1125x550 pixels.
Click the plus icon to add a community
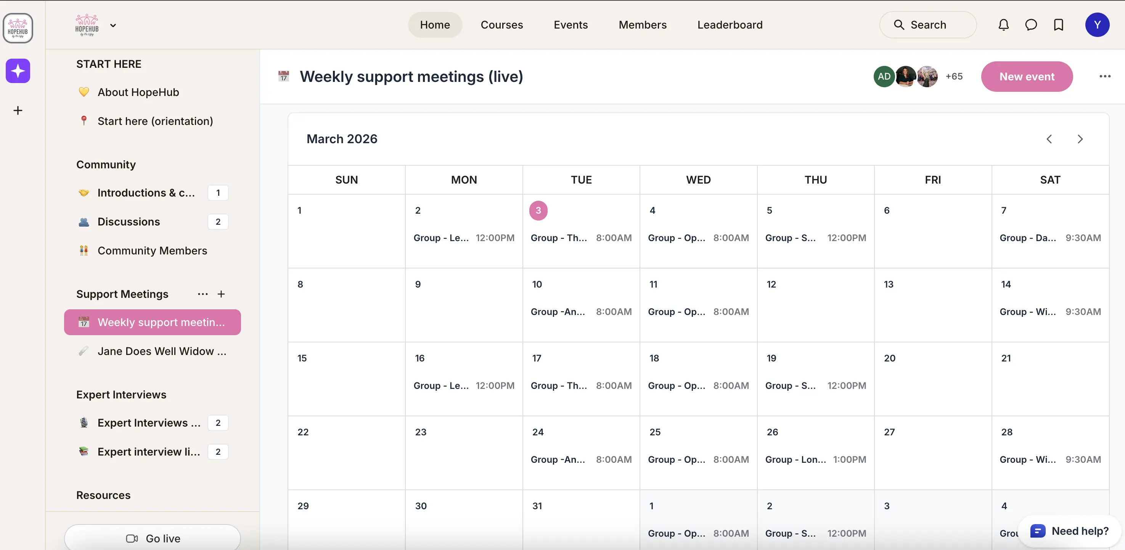coord(18,110)
